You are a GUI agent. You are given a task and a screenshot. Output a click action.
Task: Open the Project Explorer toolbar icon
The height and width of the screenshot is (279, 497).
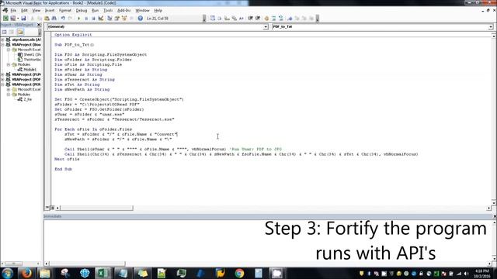pyautogui.click(x=109, y=19)
